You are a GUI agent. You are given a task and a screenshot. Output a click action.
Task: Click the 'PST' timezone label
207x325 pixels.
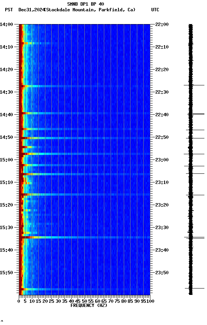pos(9,10)
